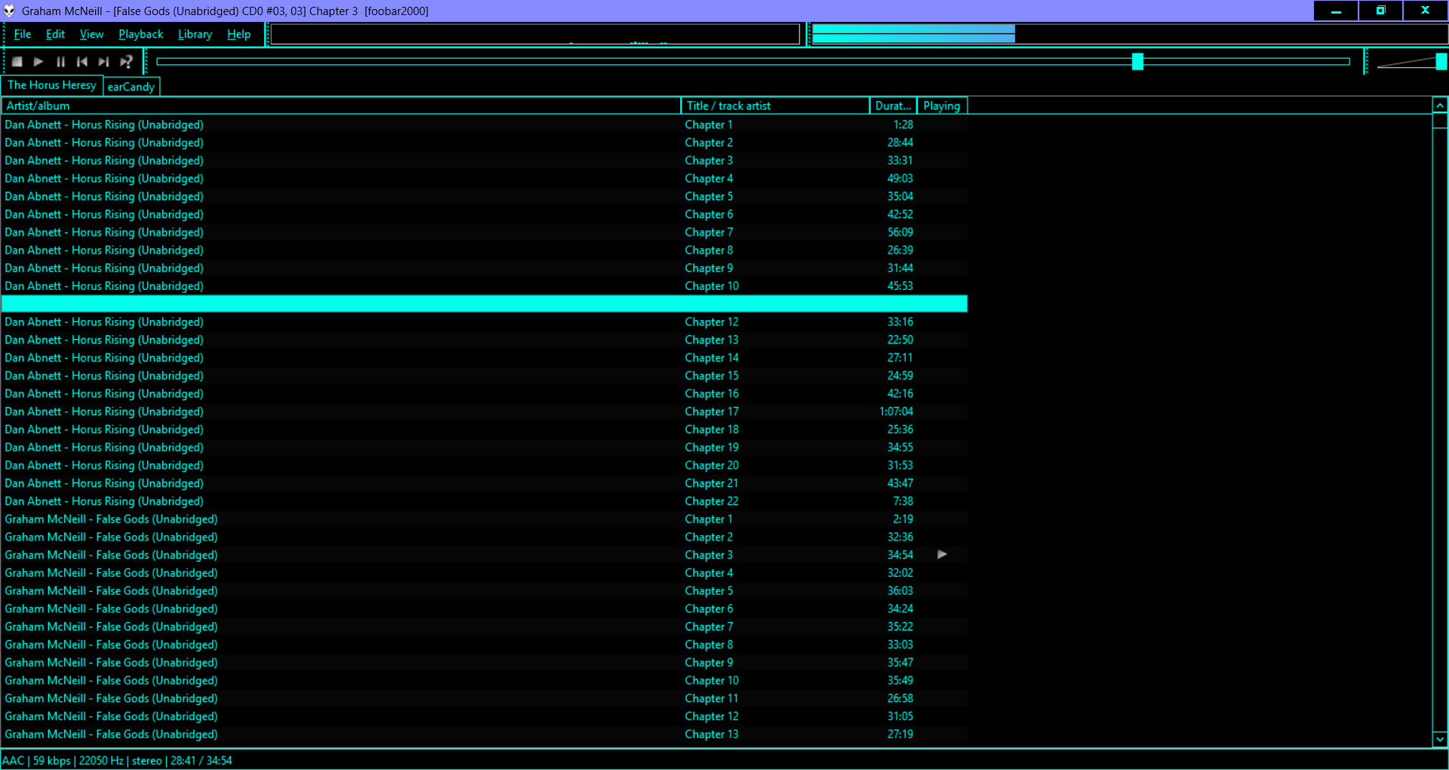The height and width of the screenshot is (770, 1449).
Task: Minimize the foobar2000 window
Action: (1336, 11)
